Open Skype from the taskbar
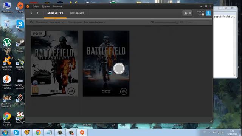The image size is (242, 136). coord(16,133)
